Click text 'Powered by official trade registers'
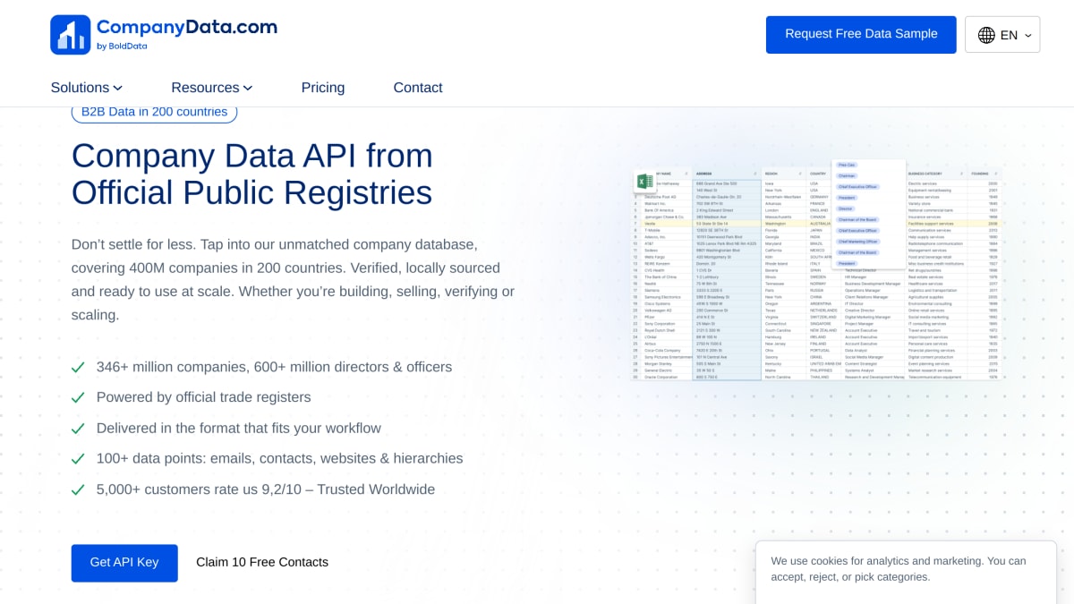This screenshot has width=1074, height=604. coord(204,397)
